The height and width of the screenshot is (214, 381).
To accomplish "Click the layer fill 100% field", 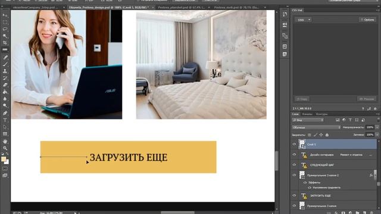I will tap(370, 135).
